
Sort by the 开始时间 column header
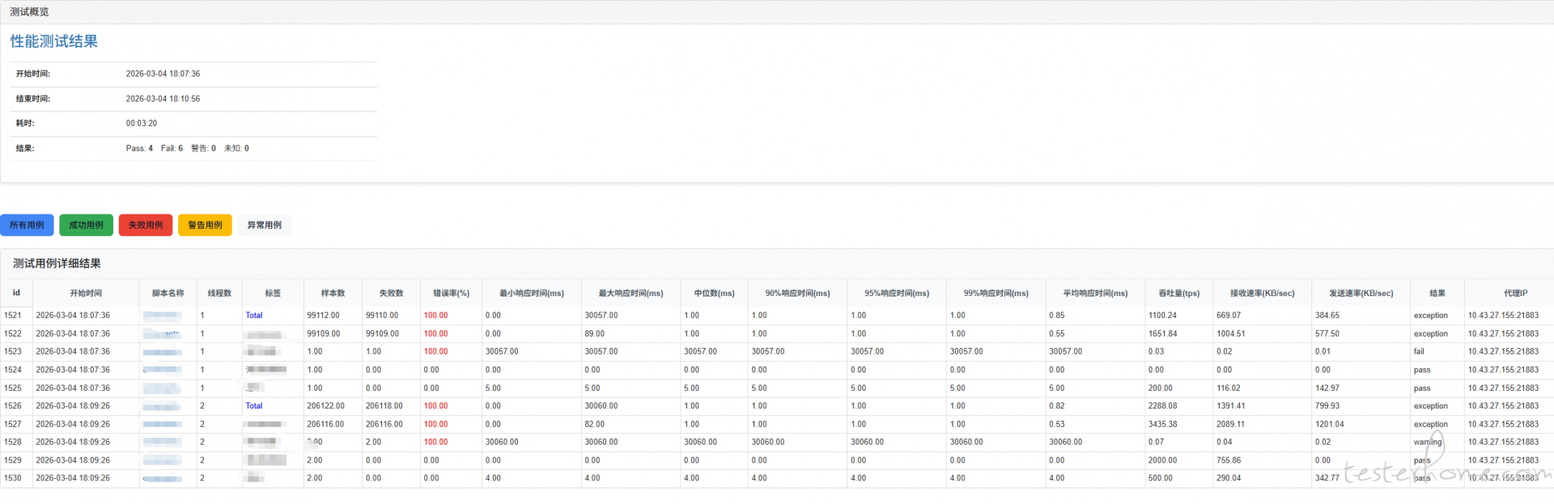(x=86, y=293)
